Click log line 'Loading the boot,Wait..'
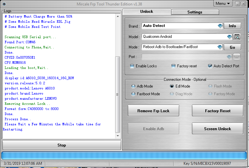Image resolution: width=249 pixels, height=168 pixels. (26, 68)
